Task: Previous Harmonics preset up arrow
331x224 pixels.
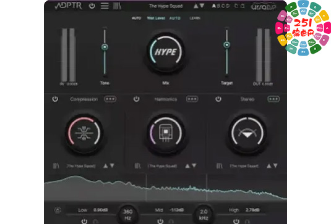Action: click(x=187, y=166)
